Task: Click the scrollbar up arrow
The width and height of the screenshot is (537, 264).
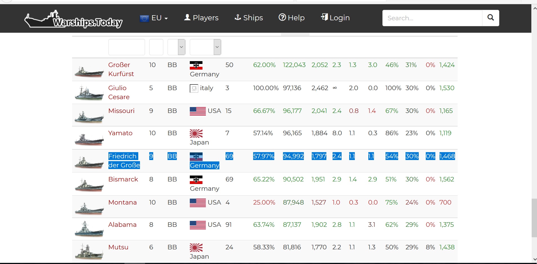Action: pyautogui.click(x=534, y=8)
